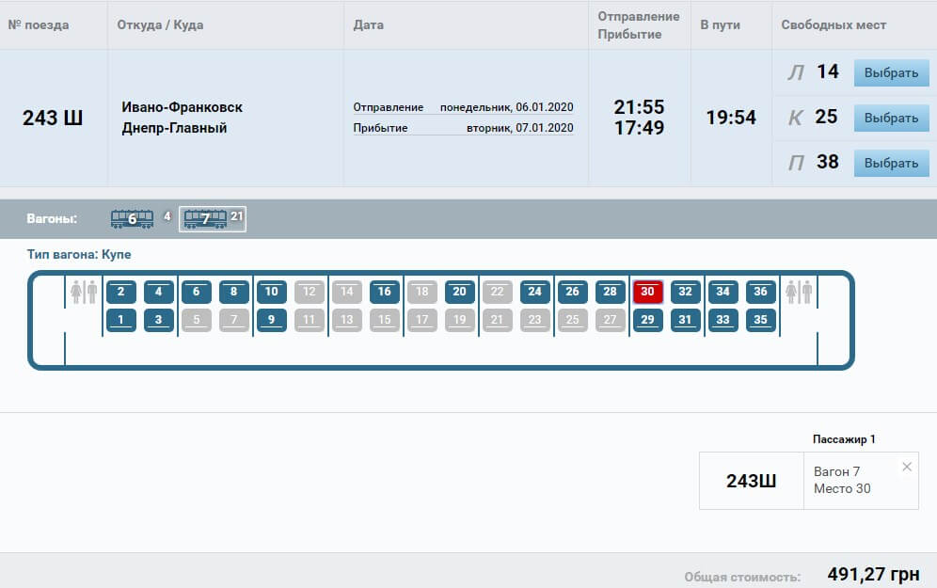
Task: Select seat 16 in wagon layout
Action: pos(384,292)
